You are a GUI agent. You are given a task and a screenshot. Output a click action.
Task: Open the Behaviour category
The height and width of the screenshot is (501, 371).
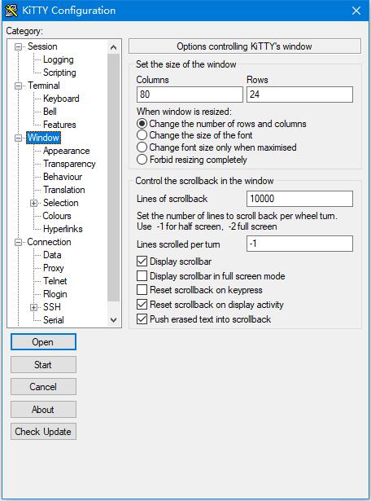click(x=63, y=177)
